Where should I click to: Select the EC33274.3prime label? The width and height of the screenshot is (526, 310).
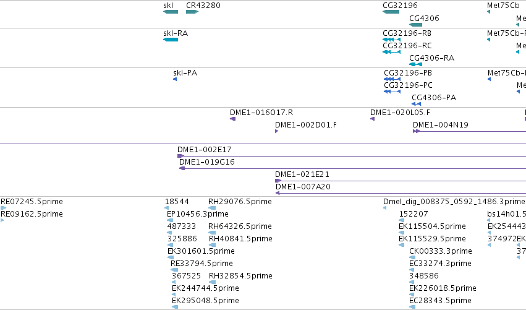tap(440, 264)
